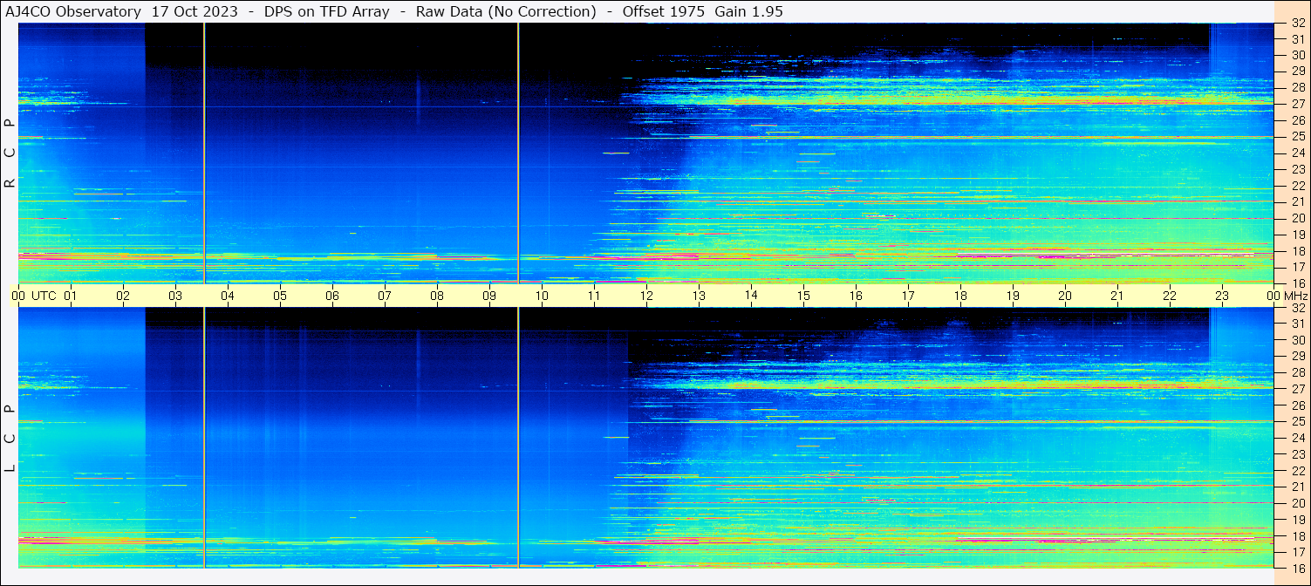
Task: Click the 17 Oct 2023 date text
Action: 194,11
